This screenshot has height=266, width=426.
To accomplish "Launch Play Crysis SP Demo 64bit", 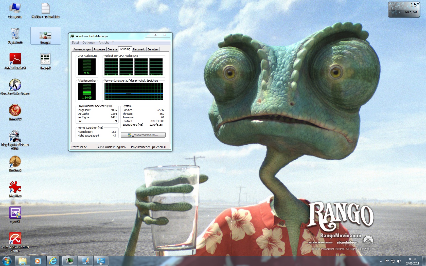I will (x=15, y=140).
